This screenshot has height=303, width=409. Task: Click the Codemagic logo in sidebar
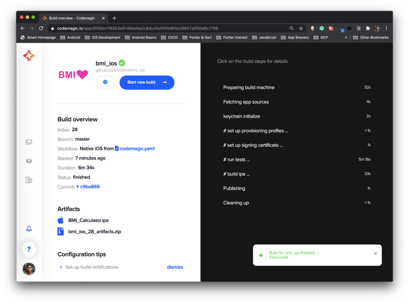[x=29, y=56]
